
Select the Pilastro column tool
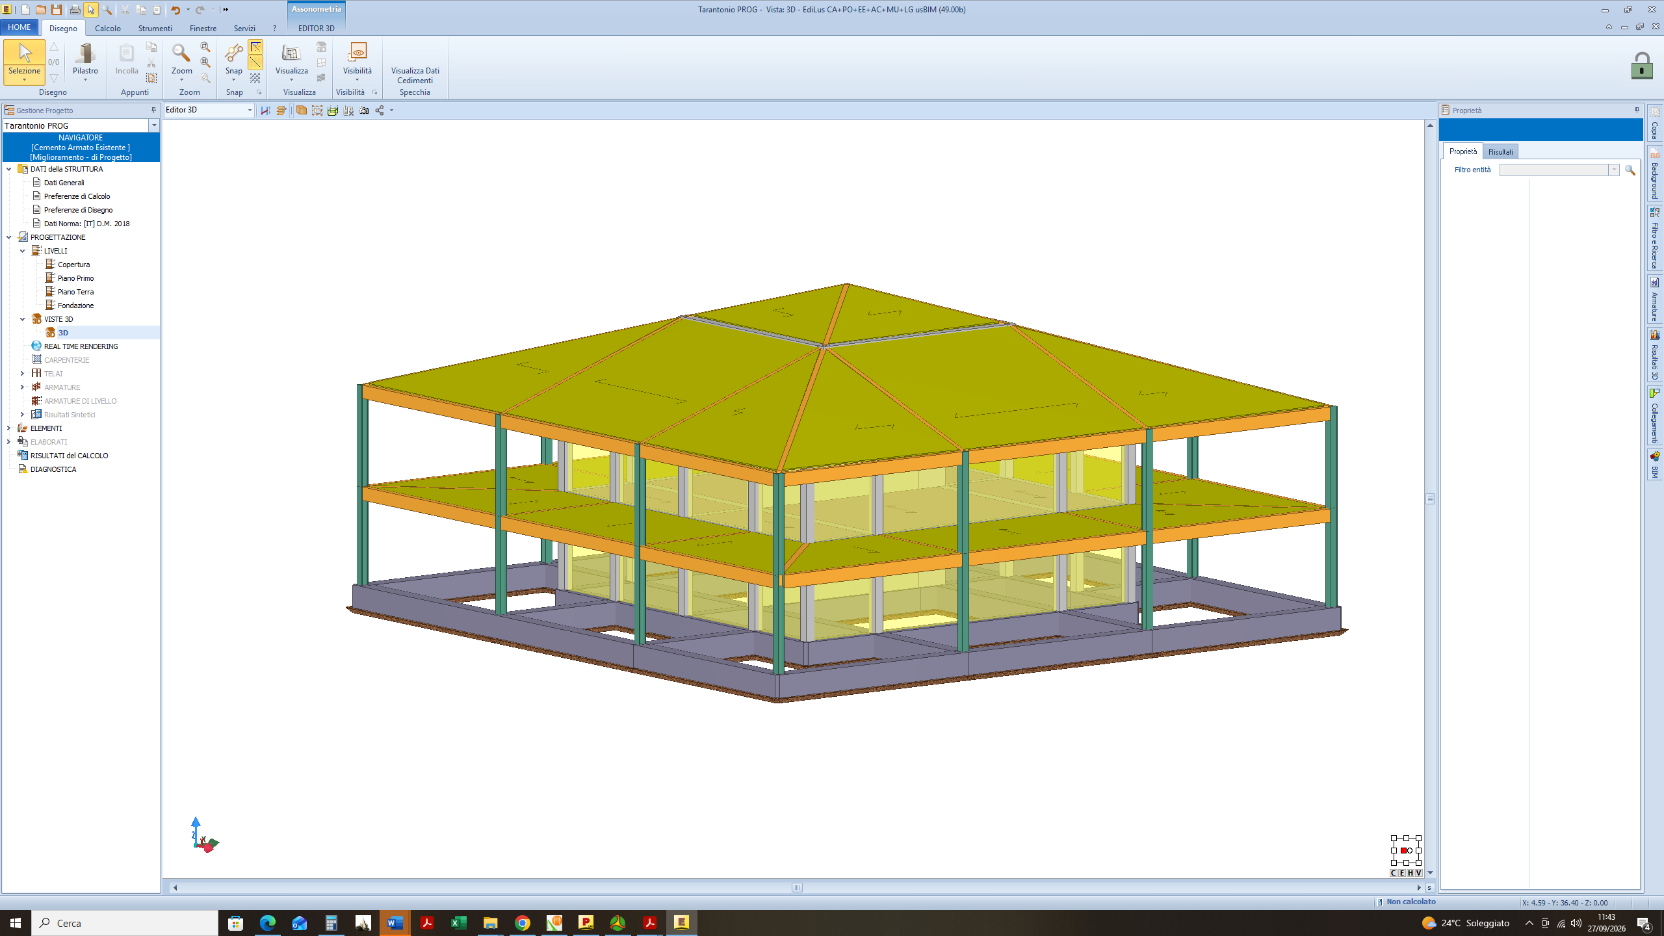85,62
